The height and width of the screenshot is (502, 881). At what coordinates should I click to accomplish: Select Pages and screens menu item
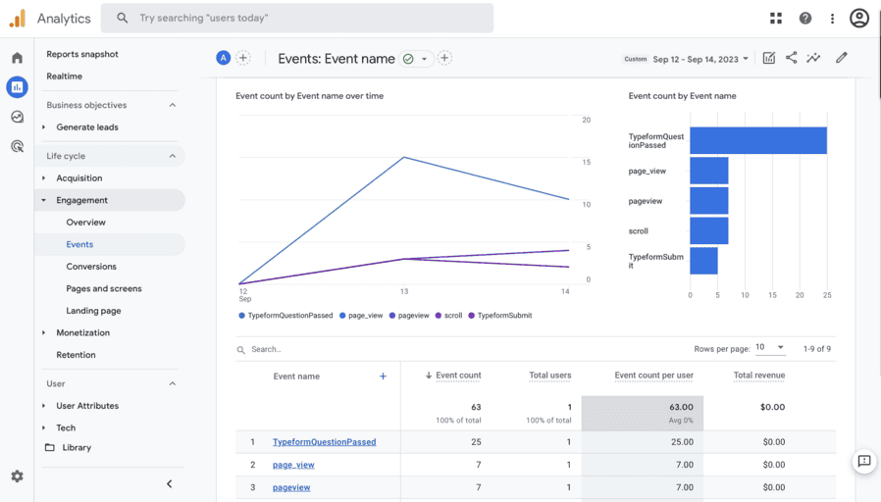click(x=104, y=288)
